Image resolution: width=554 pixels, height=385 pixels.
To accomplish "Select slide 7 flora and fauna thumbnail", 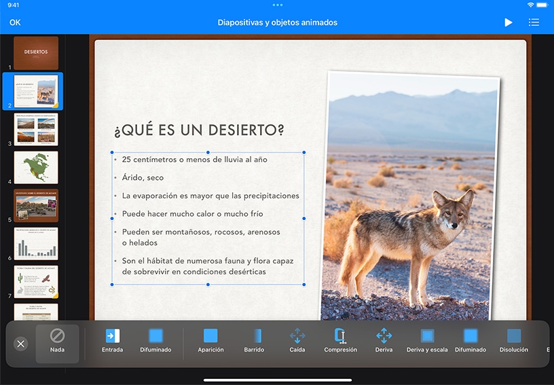I will (x=36, y=282).
